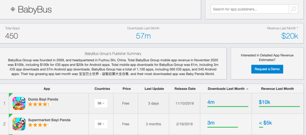Open the Dunia Bayi Panda app title link
Screen dimensions: 306x135
point(43,99)
